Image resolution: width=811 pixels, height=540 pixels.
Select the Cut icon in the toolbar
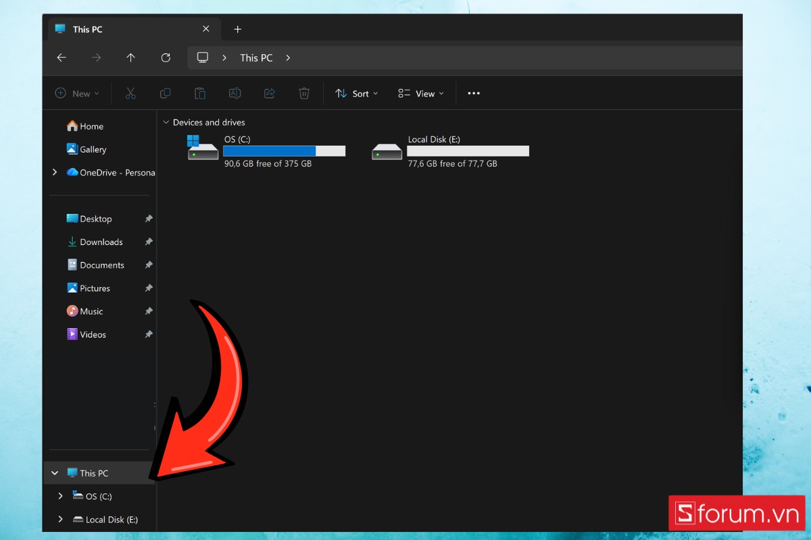click(x=130, y=93)
